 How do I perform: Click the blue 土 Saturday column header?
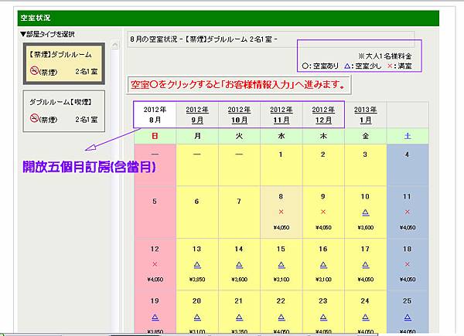pos(408,136)
